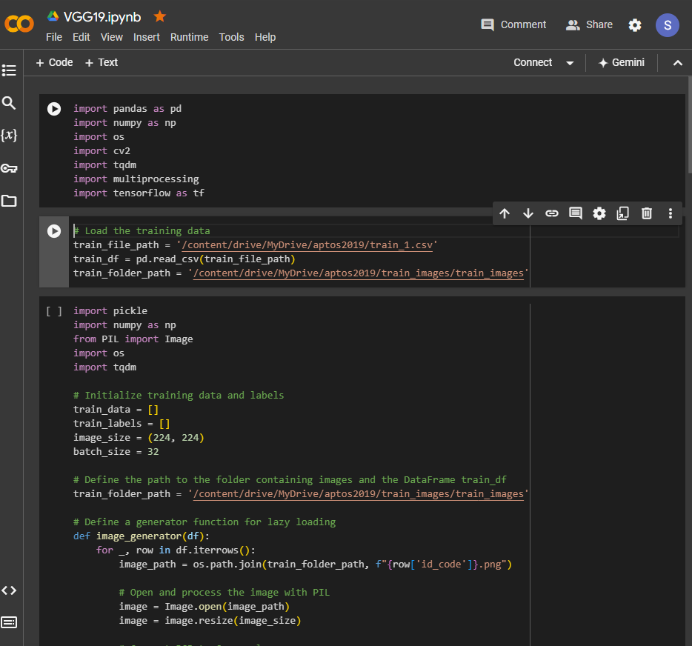The height and width of the screenshot is (646, 692).
Task: Open the table of contents sidebar panel
Action: click(9, 70)
